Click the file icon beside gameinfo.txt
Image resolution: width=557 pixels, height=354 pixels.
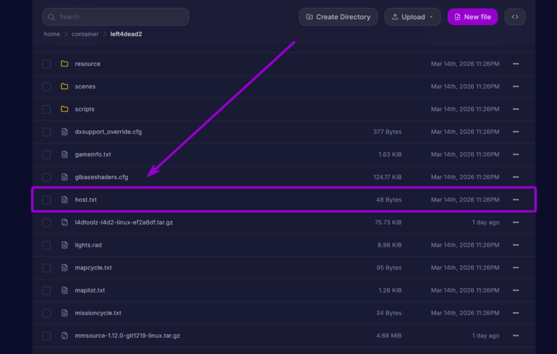click(x=64, y=154)
